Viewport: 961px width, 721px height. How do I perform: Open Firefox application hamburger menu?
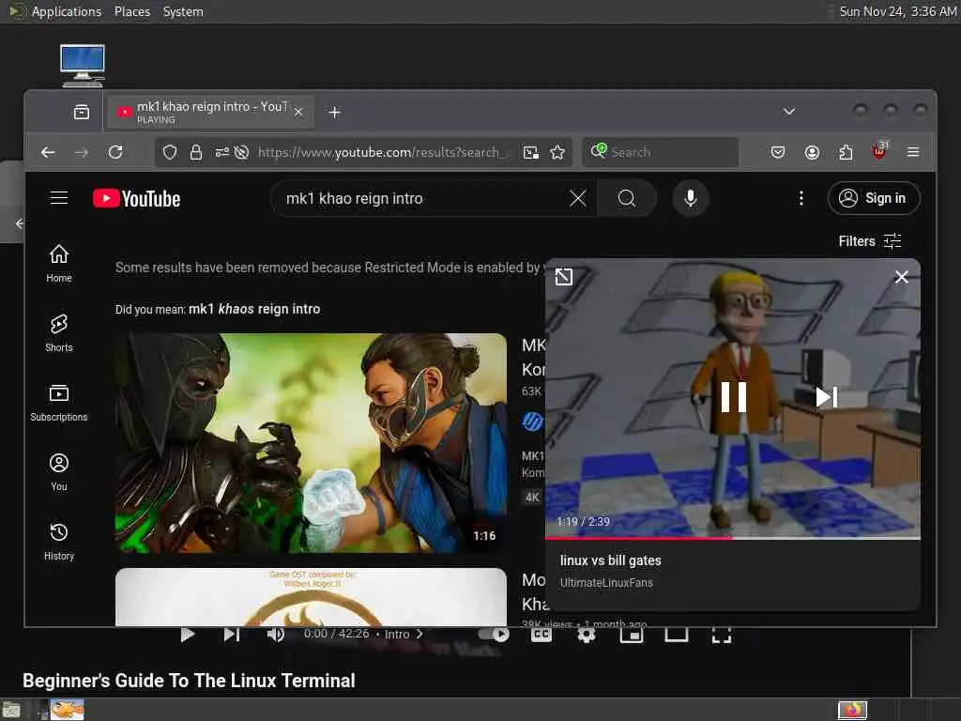pyautogui.click(x=913, y=152)
